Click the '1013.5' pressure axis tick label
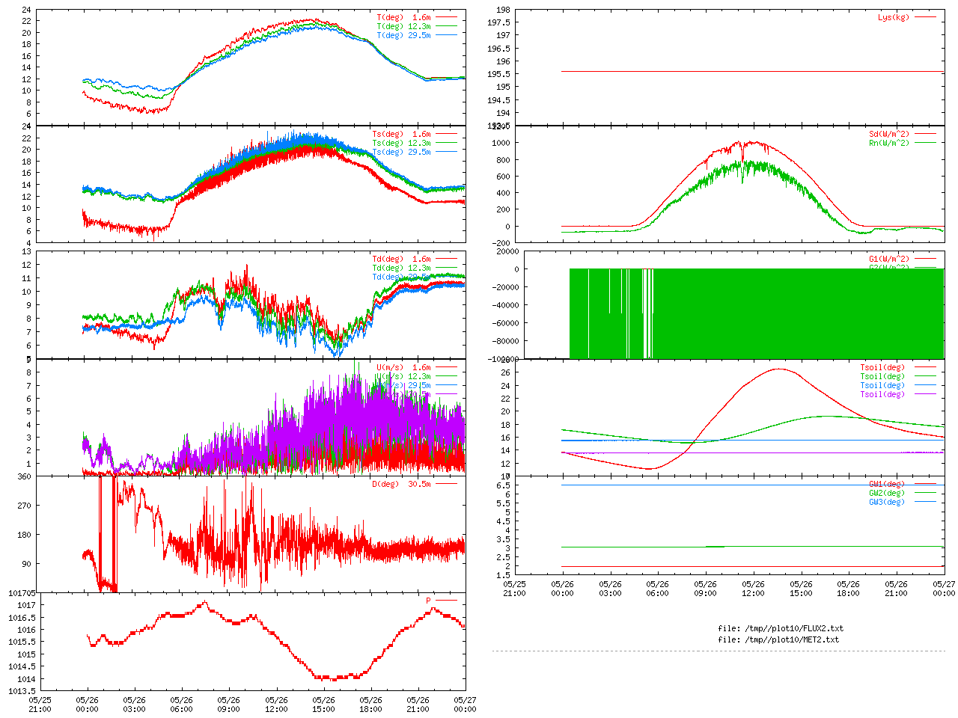 click(x=22, y=691)
